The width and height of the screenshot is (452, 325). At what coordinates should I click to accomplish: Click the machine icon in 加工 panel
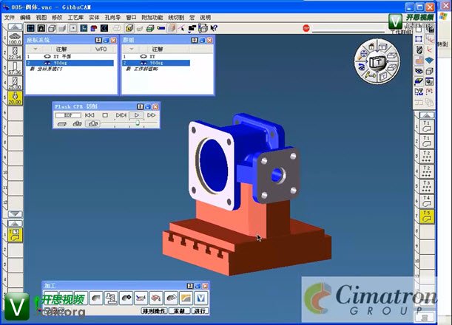point(111,298)
